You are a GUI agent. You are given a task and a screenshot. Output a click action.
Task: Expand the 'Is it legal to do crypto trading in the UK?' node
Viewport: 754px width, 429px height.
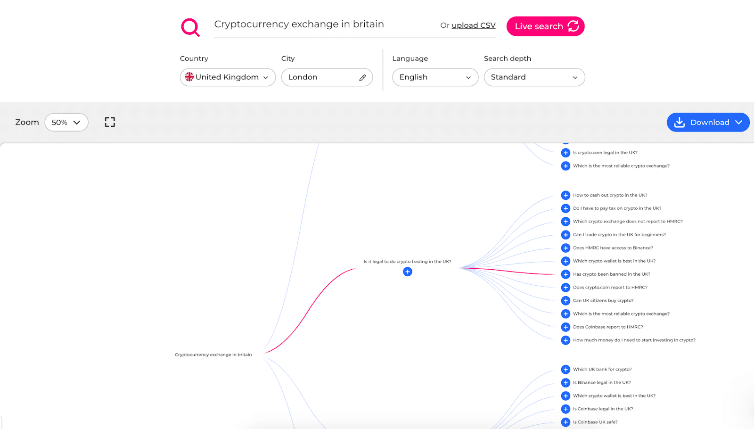point(408,272)
